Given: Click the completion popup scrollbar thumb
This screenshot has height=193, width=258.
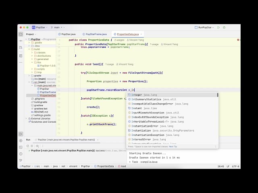Looking at the screenshot, I should coord(218,95).
